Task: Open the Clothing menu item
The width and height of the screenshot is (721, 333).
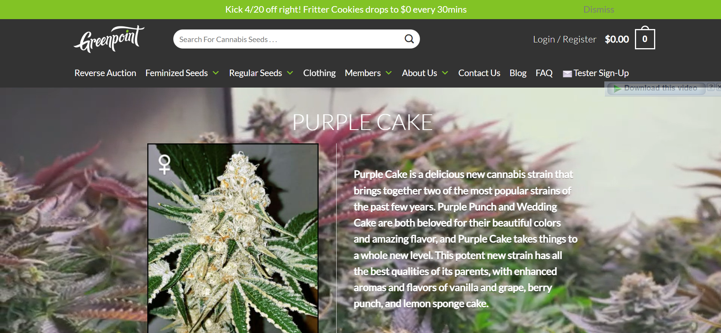Action: point(319,73)
